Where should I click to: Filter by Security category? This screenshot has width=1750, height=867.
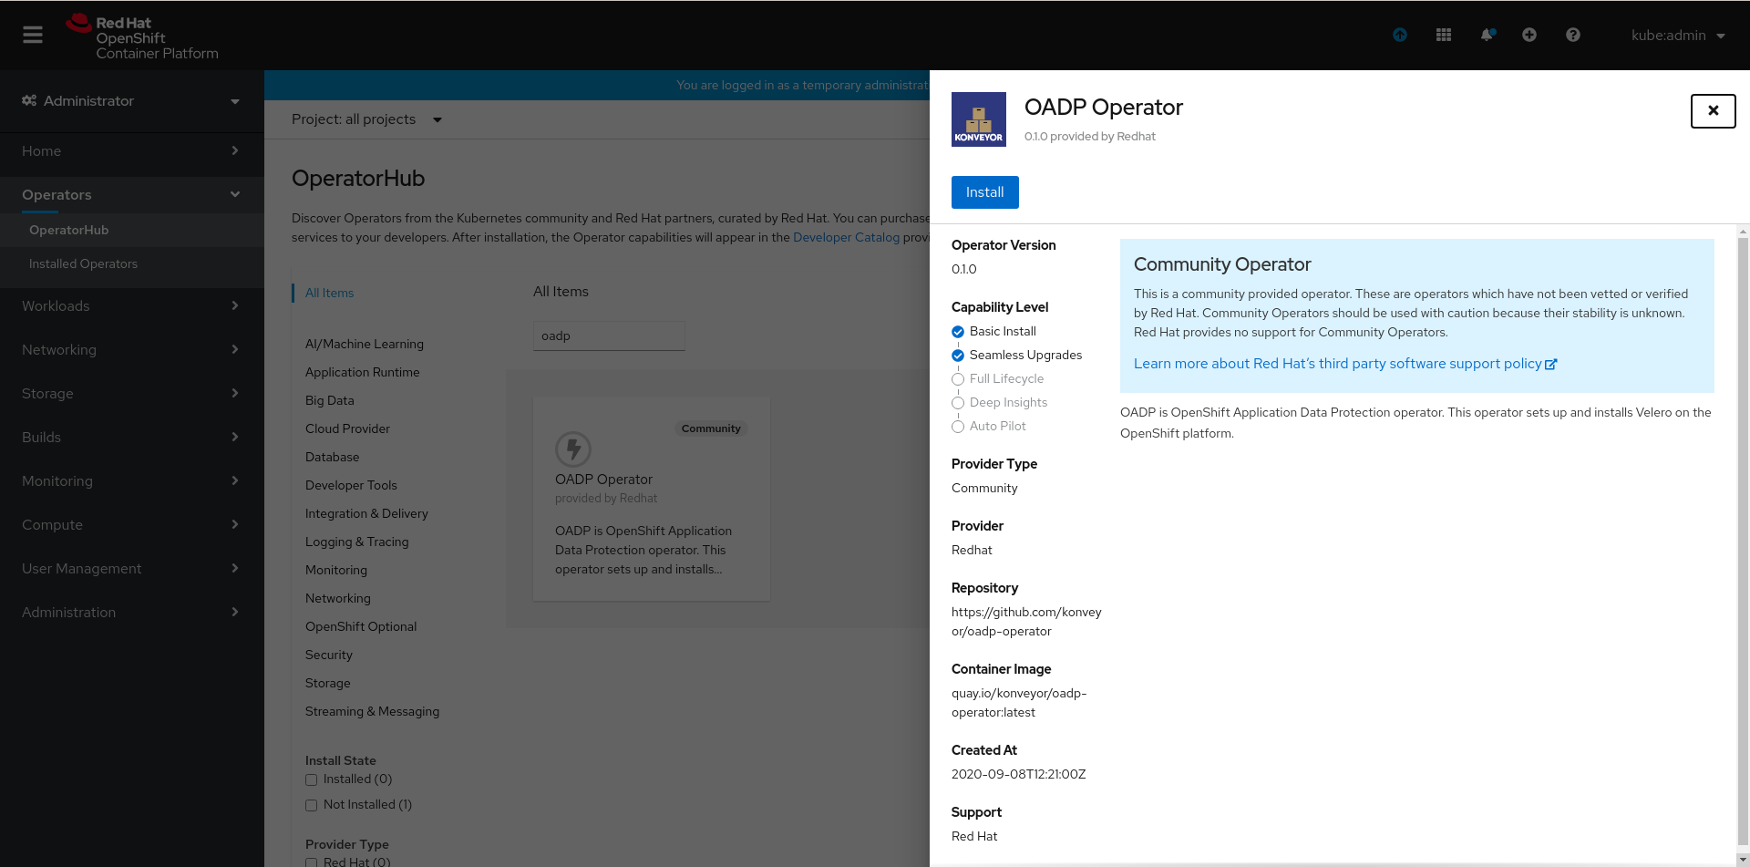pyautogui.click(x=329, y=655)
